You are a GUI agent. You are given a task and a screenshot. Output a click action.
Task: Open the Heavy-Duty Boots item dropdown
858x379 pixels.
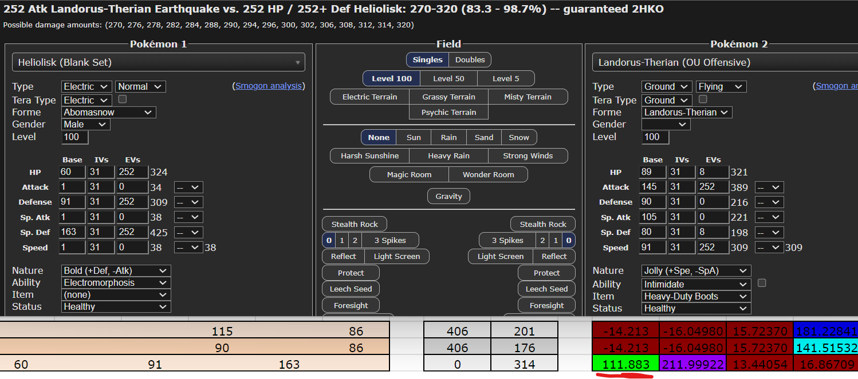click(696, 296)
